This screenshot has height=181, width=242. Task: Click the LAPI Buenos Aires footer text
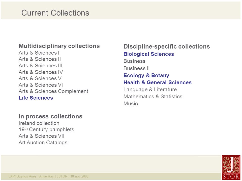point(22,176)
